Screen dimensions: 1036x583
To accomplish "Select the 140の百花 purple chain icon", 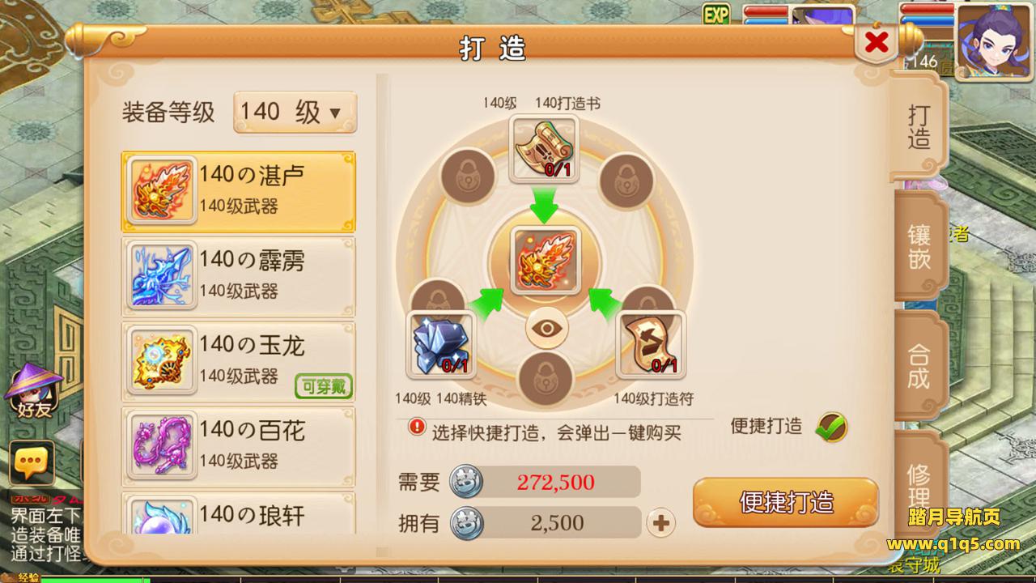I will (x=162, y=444).
